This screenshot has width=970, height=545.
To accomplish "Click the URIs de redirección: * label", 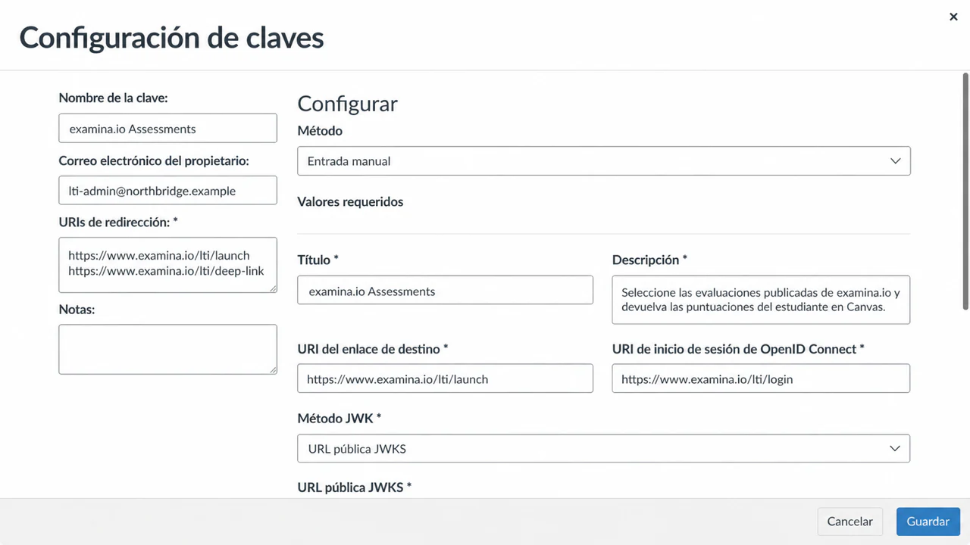I will [118, 222].
